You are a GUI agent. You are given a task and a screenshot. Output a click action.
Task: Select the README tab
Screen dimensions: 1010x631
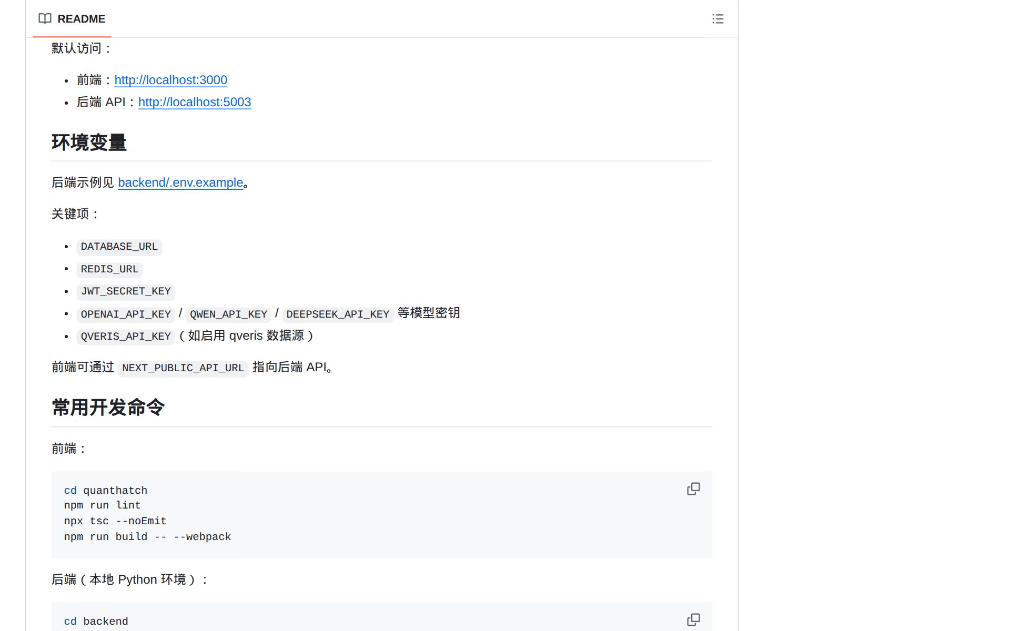point(72,19)
